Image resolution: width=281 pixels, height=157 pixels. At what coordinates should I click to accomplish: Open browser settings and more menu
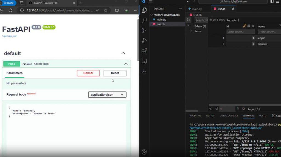(x=136, y=10)
